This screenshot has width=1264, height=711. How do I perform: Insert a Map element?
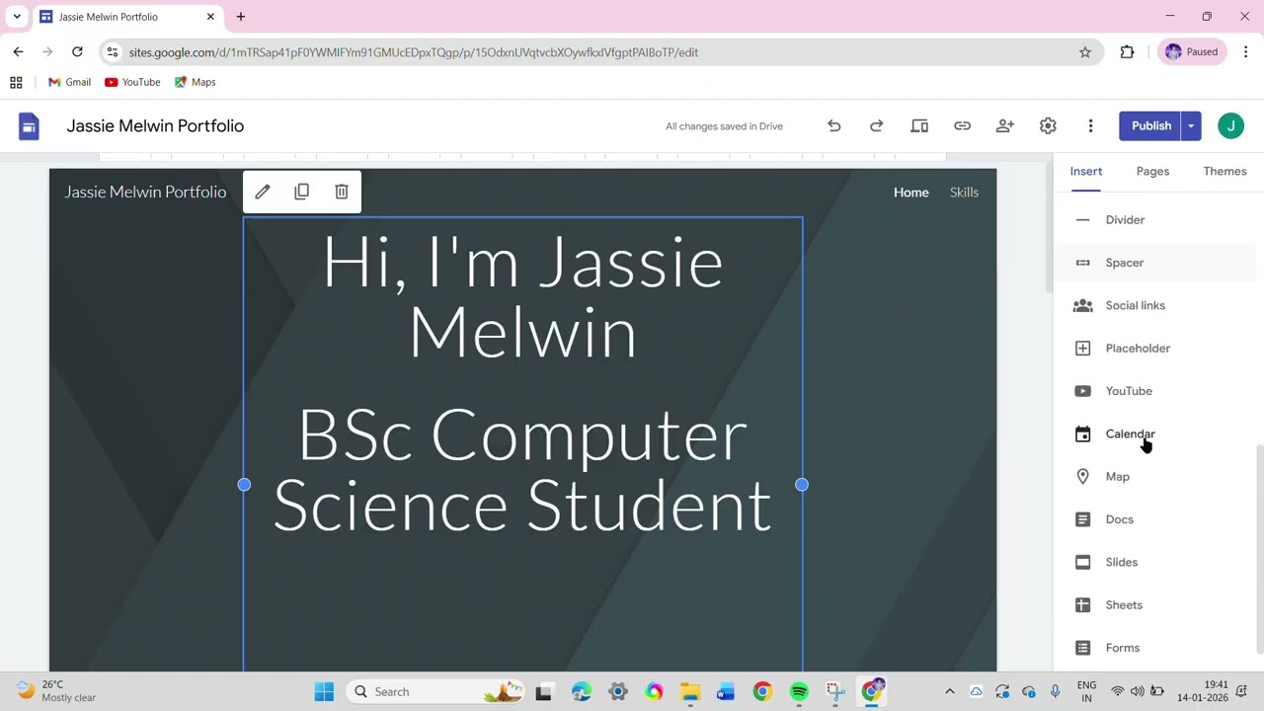(1155, 476)
